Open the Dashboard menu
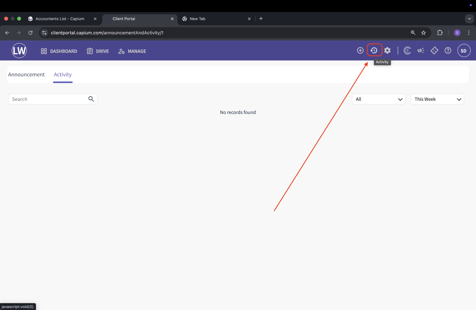 59,51
